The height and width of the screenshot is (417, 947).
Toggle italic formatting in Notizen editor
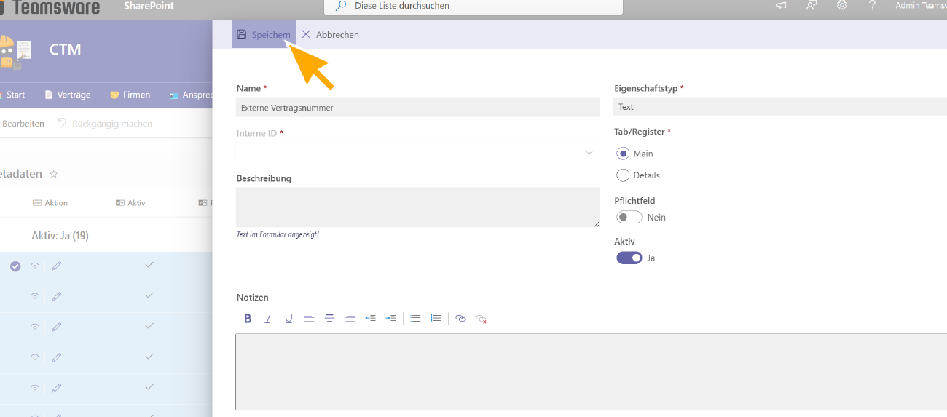click(268, 318)
